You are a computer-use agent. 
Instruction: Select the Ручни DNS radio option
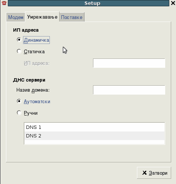[x=19, y=113]
